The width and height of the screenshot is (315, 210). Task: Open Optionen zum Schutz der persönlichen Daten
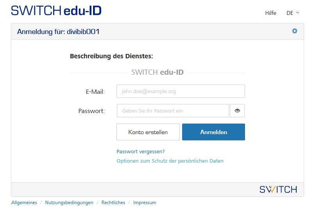170,161
